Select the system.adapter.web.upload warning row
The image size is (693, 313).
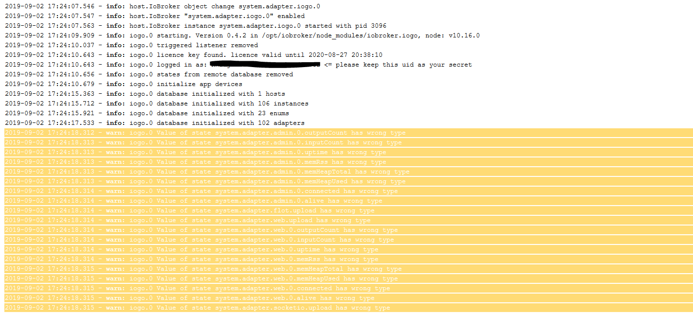348,220
